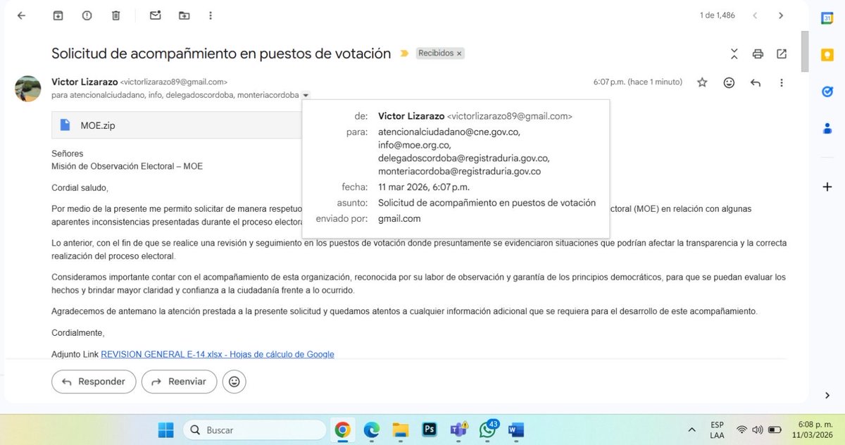Remove the Recibidos label
Screen dimensions: 845x445
459,54
